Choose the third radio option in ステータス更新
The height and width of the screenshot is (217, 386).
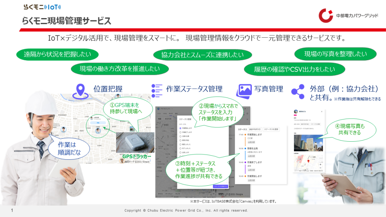[x=180, y=136]
